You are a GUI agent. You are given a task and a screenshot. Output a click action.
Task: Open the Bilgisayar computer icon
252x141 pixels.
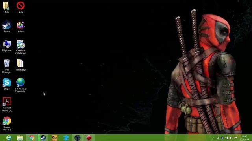7,46
